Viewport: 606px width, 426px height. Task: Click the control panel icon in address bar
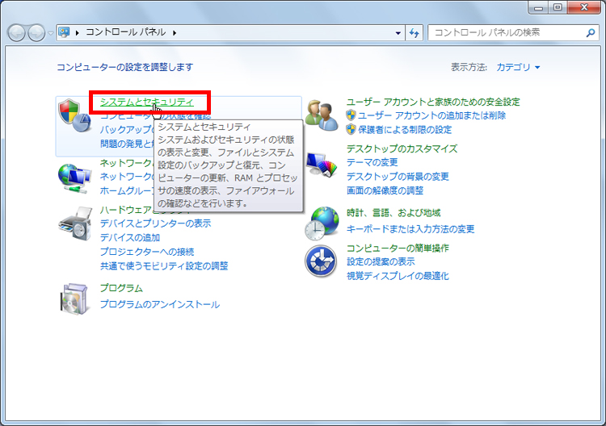[x=64, y=32]
